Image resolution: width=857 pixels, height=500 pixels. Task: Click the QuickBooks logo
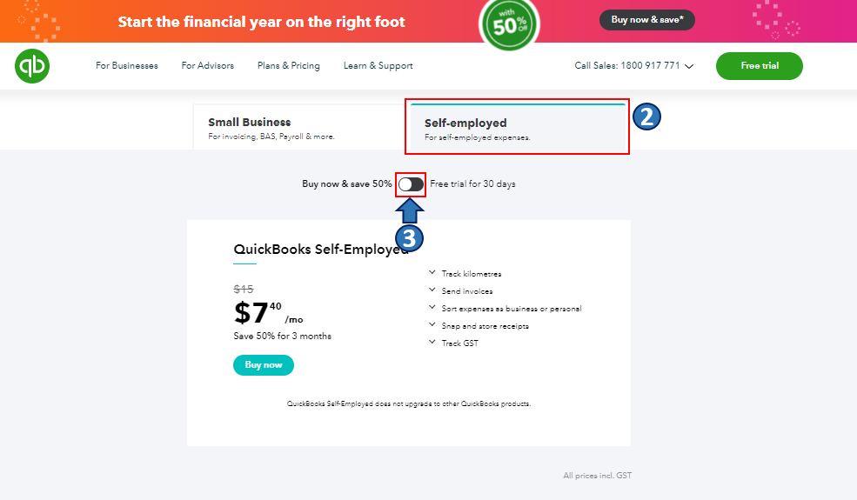(x=32, y=66)
